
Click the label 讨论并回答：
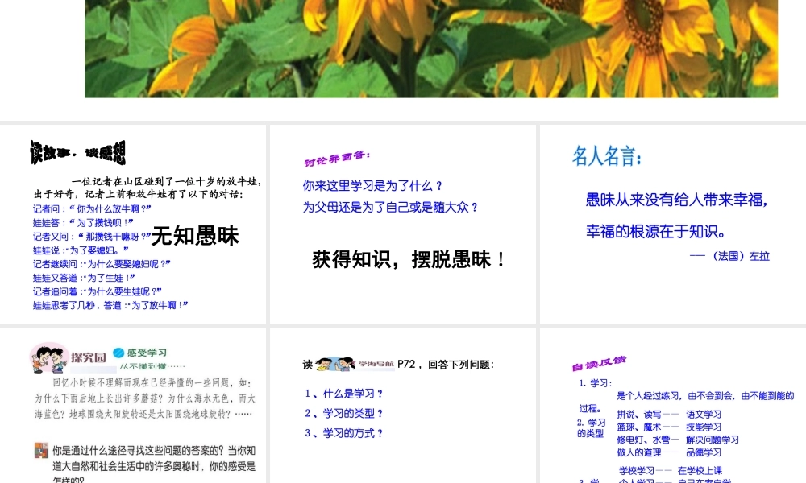[337, 159]
